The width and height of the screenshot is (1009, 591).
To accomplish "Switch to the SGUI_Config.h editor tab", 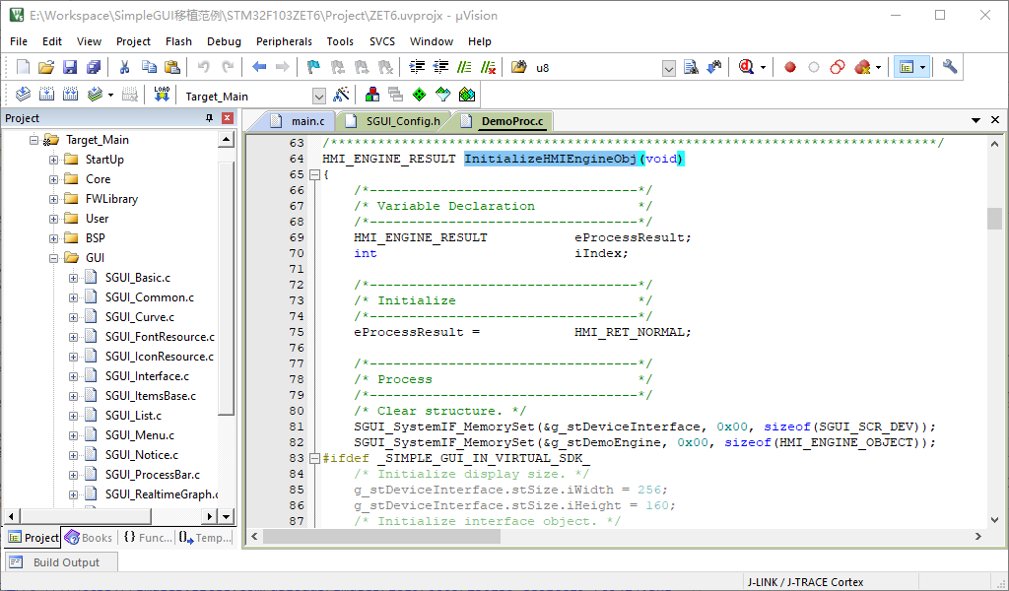I will point(394,121).
